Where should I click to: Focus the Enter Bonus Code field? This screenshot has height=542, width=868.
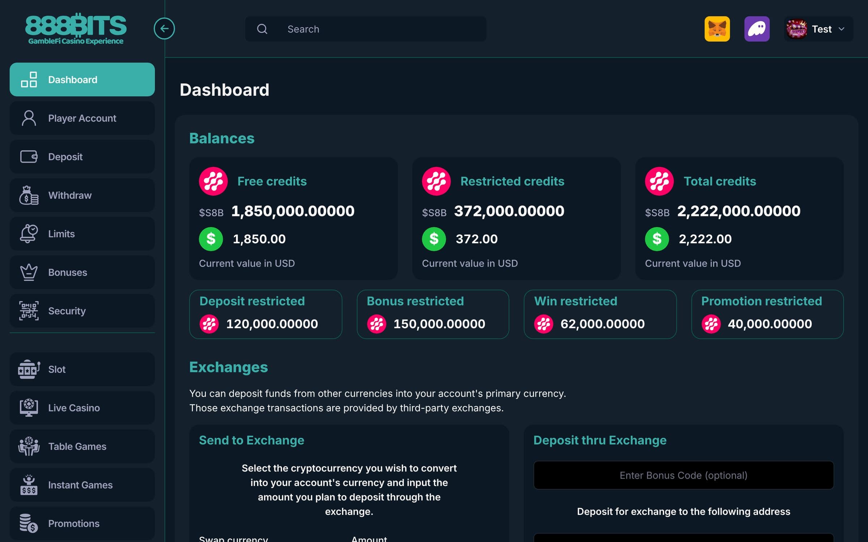coord(683,475)
